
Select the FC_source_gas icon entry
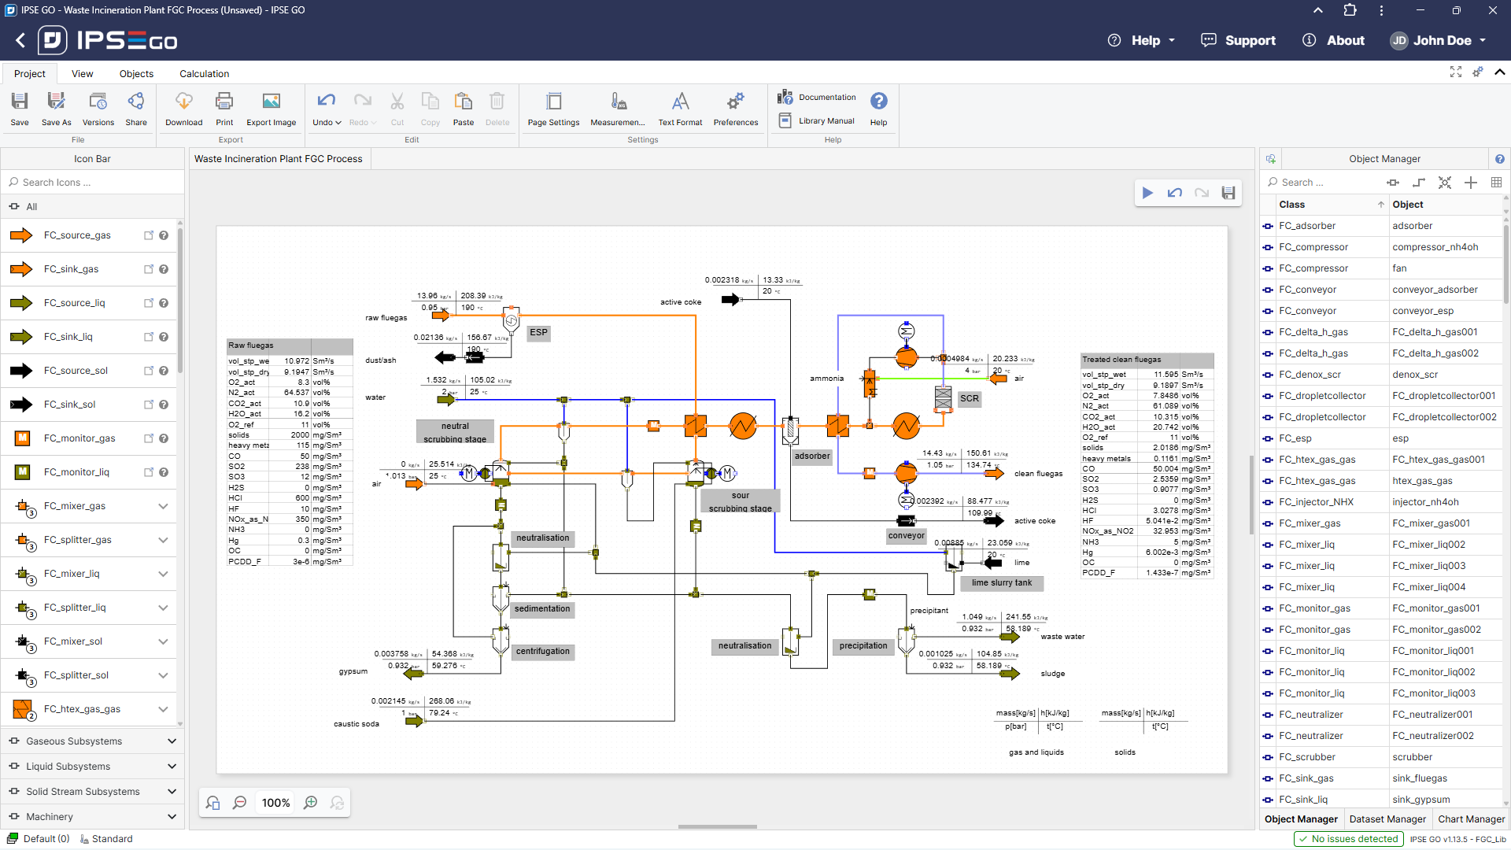click(77, 235)
